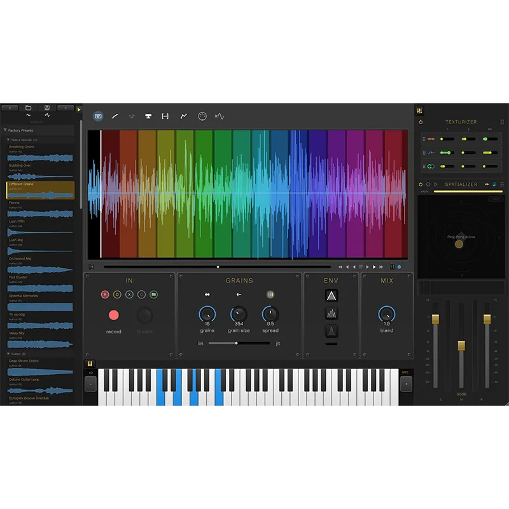This screenshot has height=509, width=509.
Task: Toggle the color bars icon above spread
Action: pos(270,295)
